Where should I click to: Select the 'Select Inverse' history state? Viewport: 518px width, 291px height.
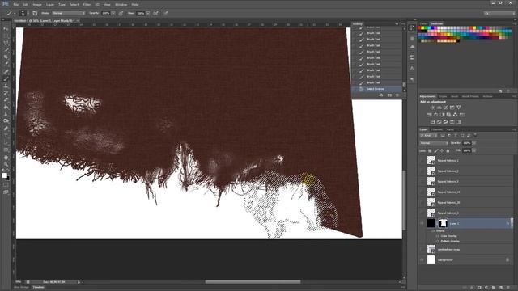(x=376, y=89)
